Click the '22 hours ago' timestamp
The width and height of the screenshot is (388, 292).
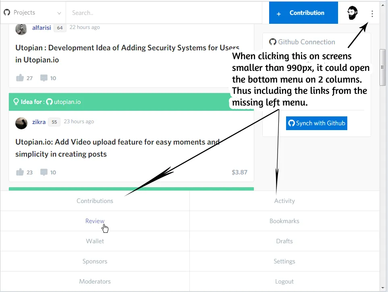point(85,27)
